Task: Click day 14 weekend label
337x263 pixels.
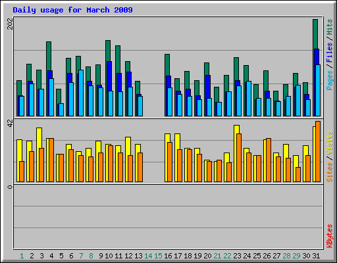Action: click(148, 256)
